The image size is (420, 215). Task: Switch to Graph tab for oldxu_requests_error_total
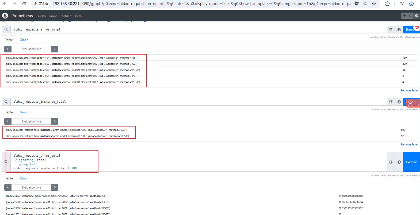click(24, 40)
